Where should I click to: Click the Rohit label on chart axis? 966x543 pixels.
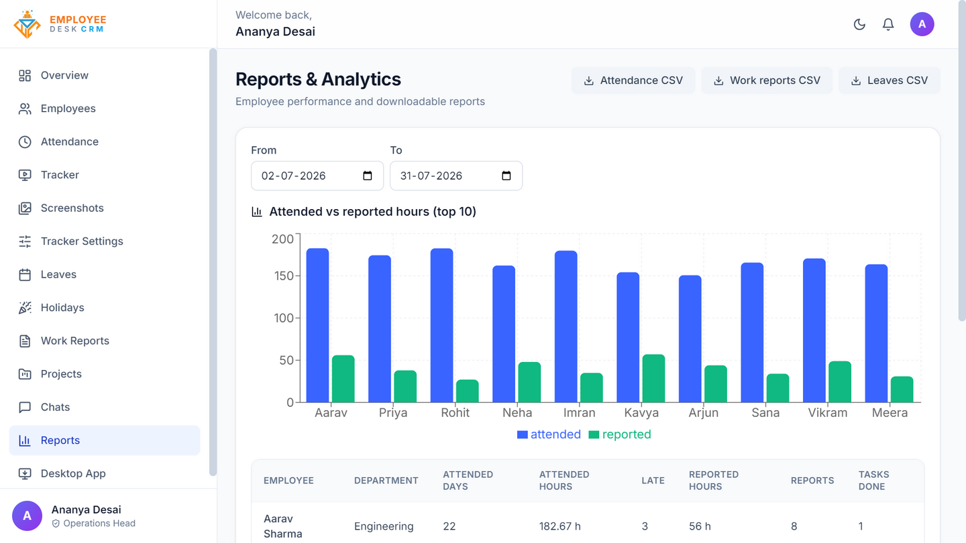(455, 413)
